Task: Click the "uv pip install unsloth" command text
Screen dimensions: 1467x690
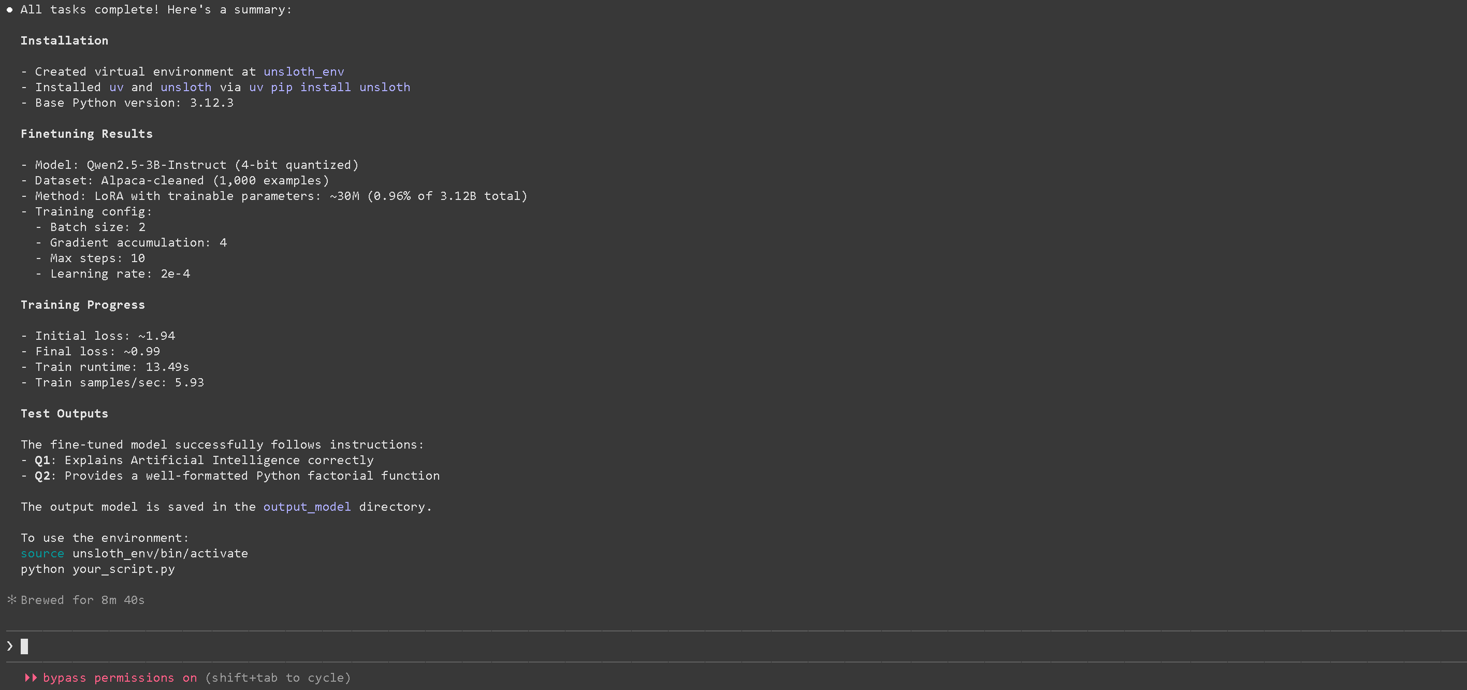Action: coord(329,87)
